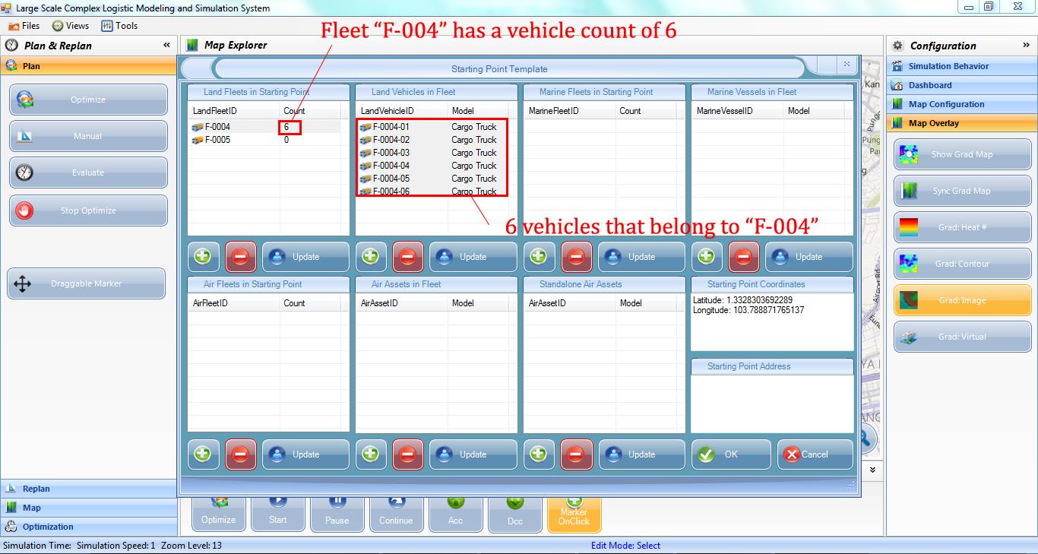Image resolution: width=1038 pixels, height=554 pixels.
Task: Expand the Replan section
Action: pyautogui.click(x=88, y=489)
